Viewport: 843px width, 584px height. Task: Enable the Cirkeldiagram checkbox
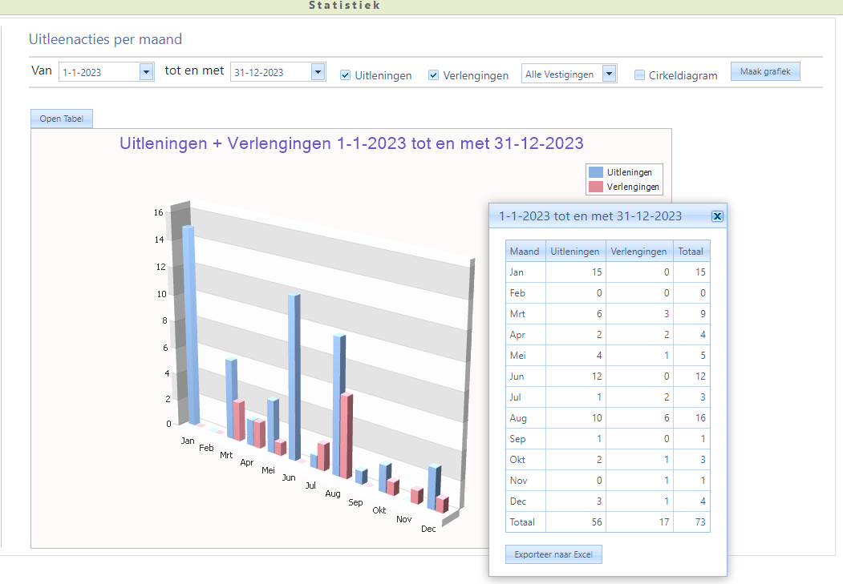coord(639,75)
